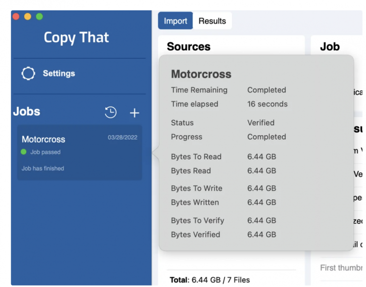This screenshot has height=287, width=366.
Task: Click the Jobs section heading
Action: tap(27, 112)
